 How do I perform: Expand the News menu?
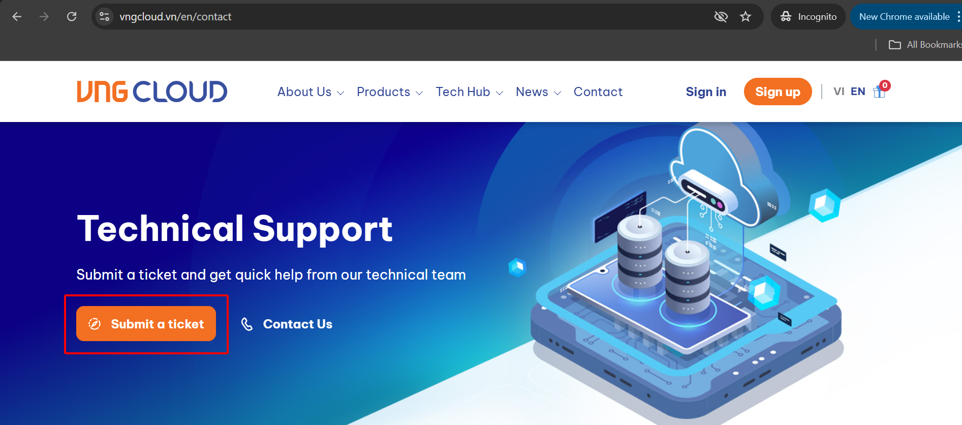[538, 92]
